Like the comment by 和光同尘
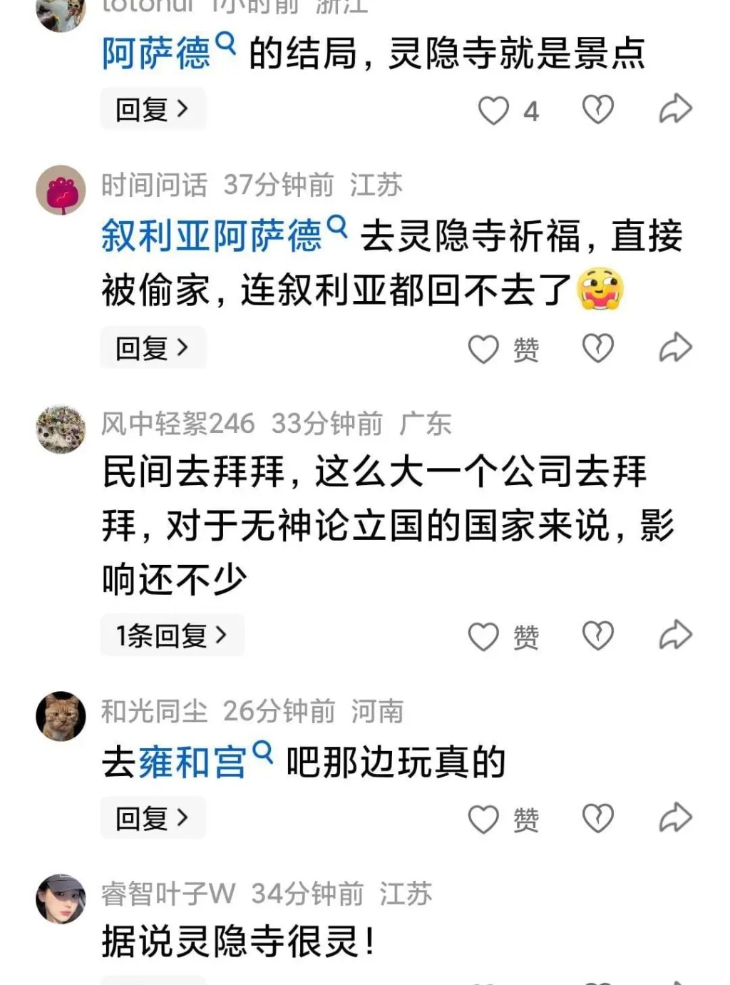The width and height of the screenshot is (730, 985). [483, 819]
